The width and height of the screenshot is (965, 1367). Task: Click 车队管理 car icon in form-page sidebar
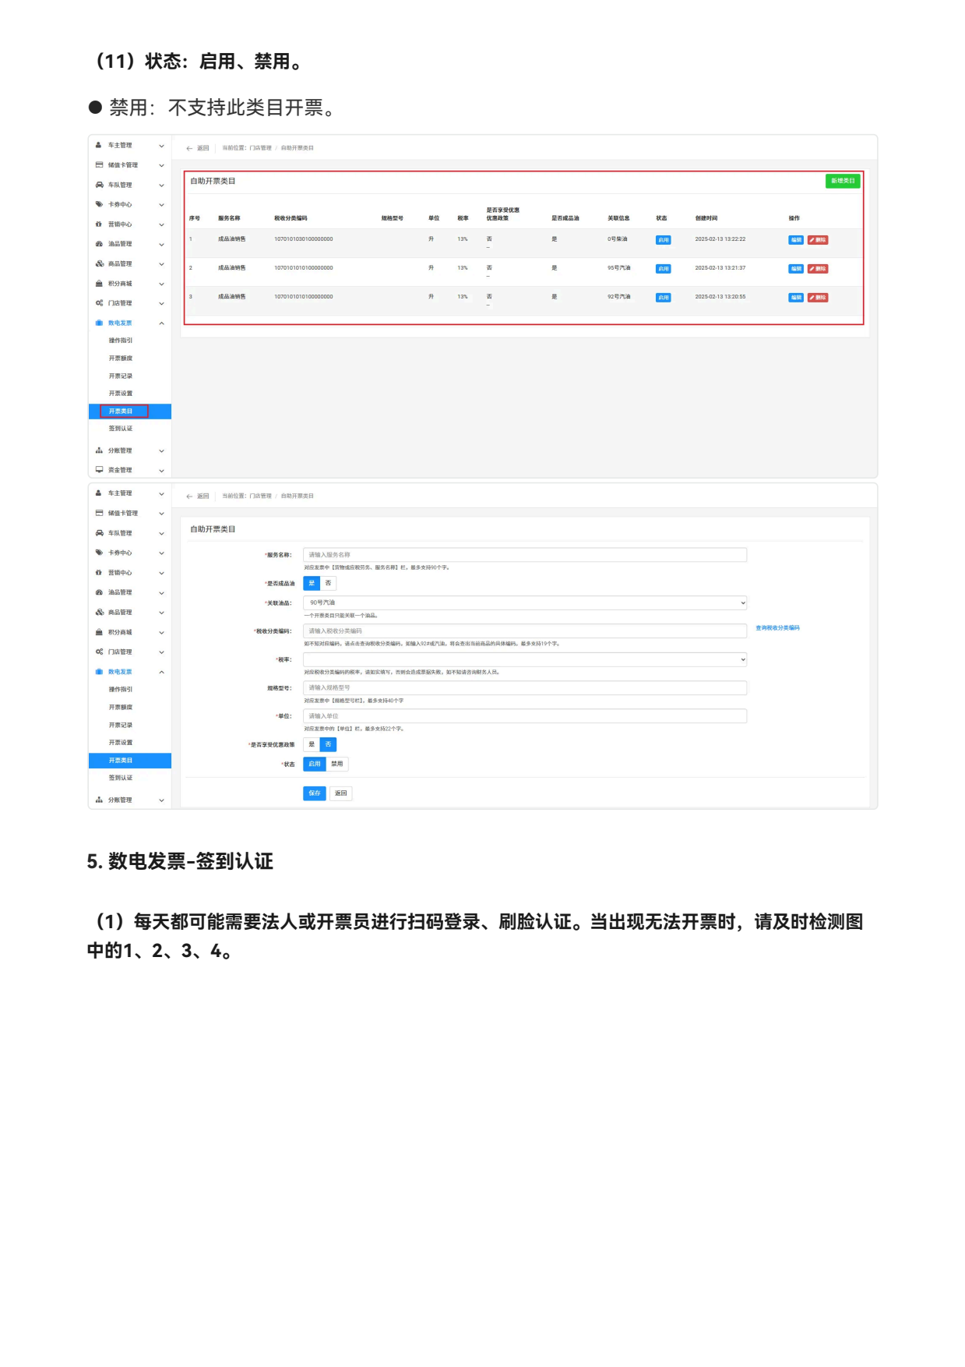pyautogui.click(x=99, y=533)
